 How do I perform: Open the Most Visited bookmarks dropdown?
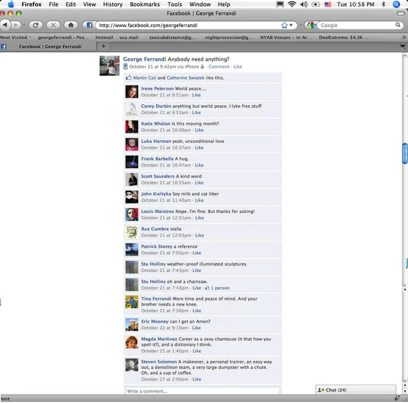[15, 37]
